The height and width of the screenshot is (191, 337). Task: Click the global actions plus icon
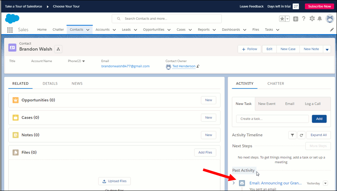[x=296, y=19]
